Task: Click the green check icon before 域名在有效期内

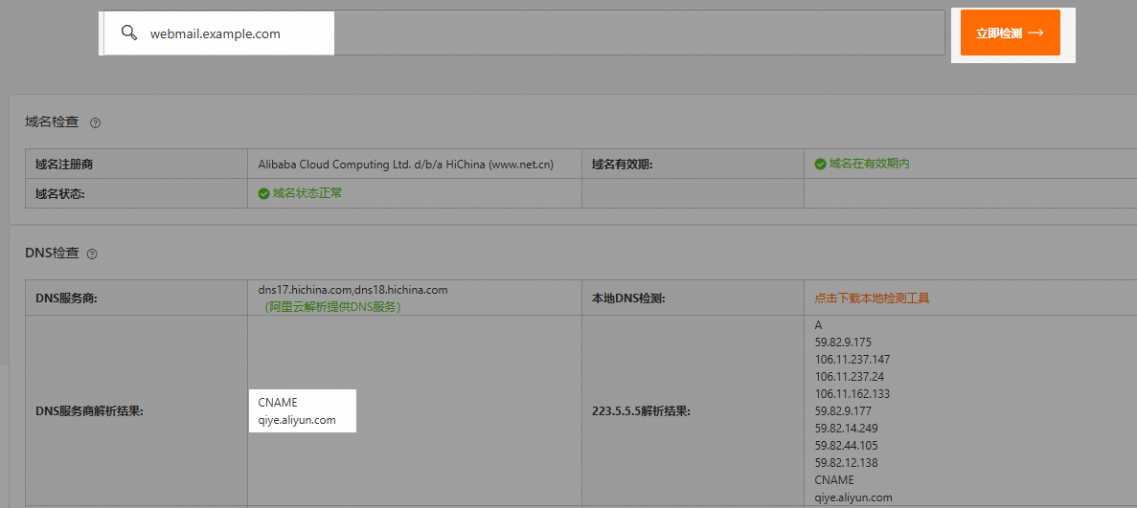Action: pos(820,164)
